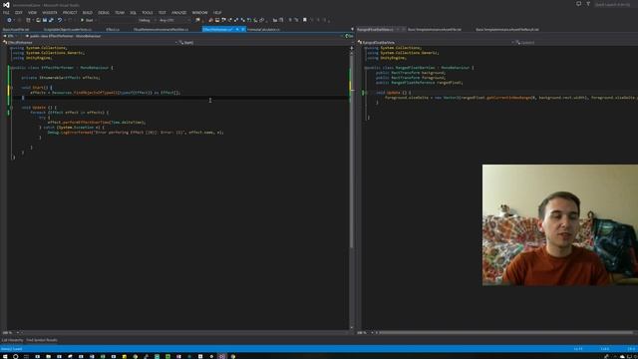The width and height of the screenshot is (638, 359).
Task: Open the PROJECT menu
Action: click(x=70, y=13)
